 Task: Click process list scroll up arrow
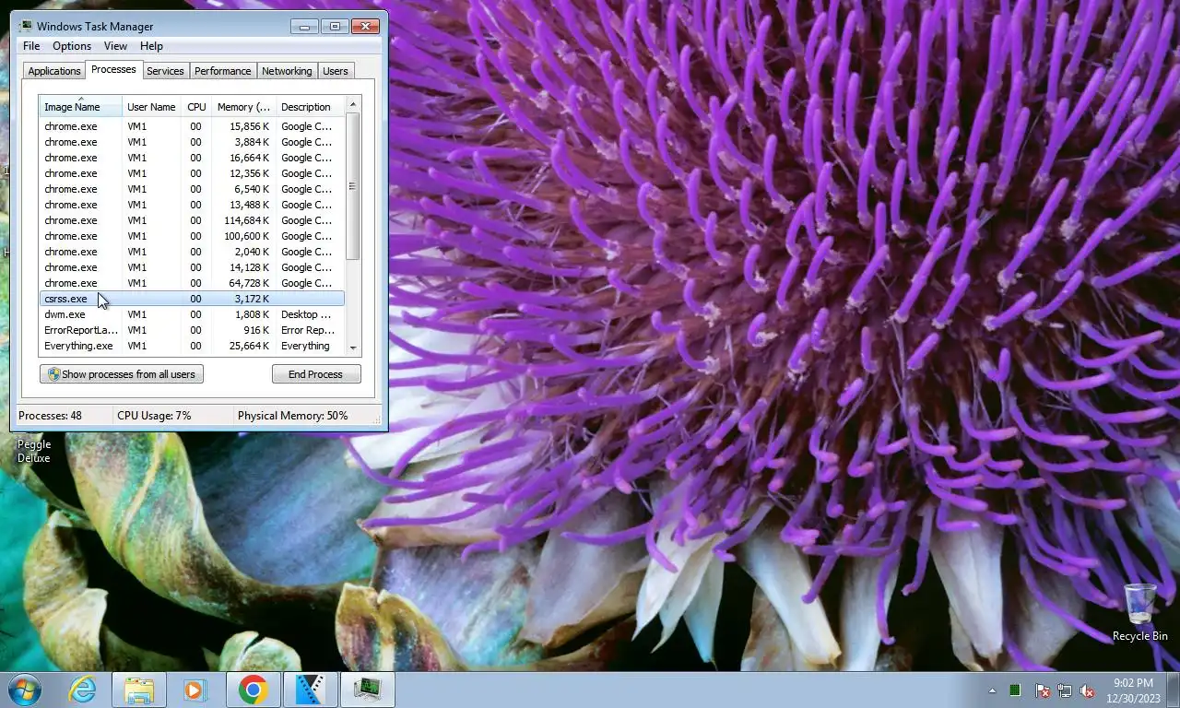point(352,104)
